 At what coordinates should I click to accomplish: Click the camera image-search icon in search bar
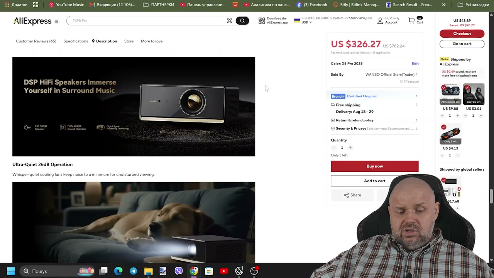coord(229,21)
